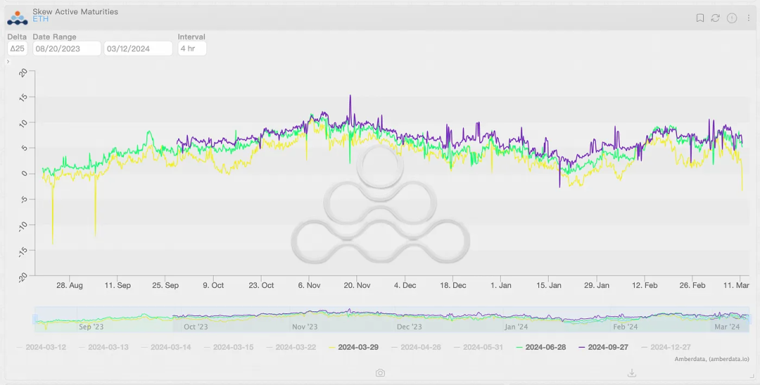760x385 pixels.
Task: Click the left handle of range slider
Action: (x=35, y=319)
